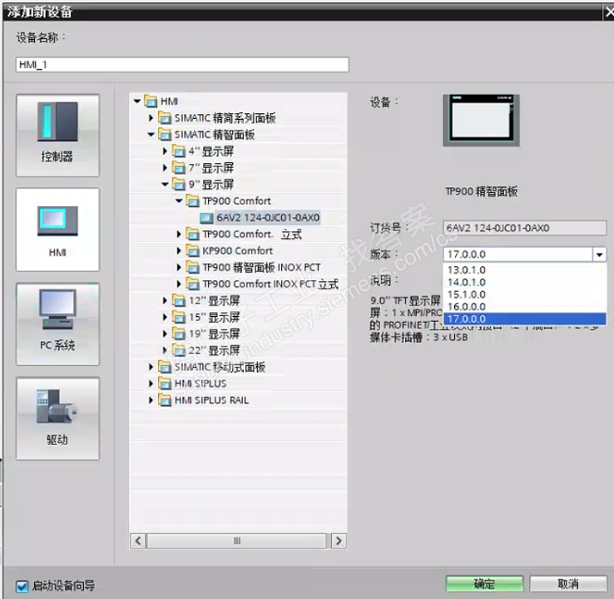Choose version 14.0.1.0 from the list

click(x=525, y=282)
